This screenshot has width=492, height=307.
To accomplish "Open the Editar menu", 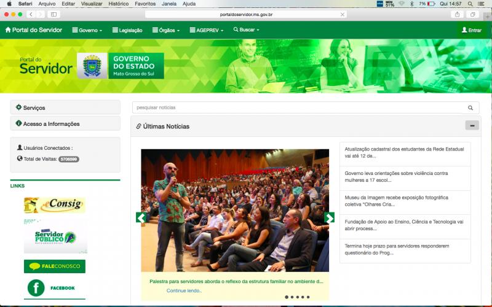I will [x=68, y=4].
